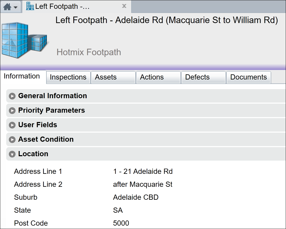Expand the Asset Condition section arrow

(x=12, y=140)
